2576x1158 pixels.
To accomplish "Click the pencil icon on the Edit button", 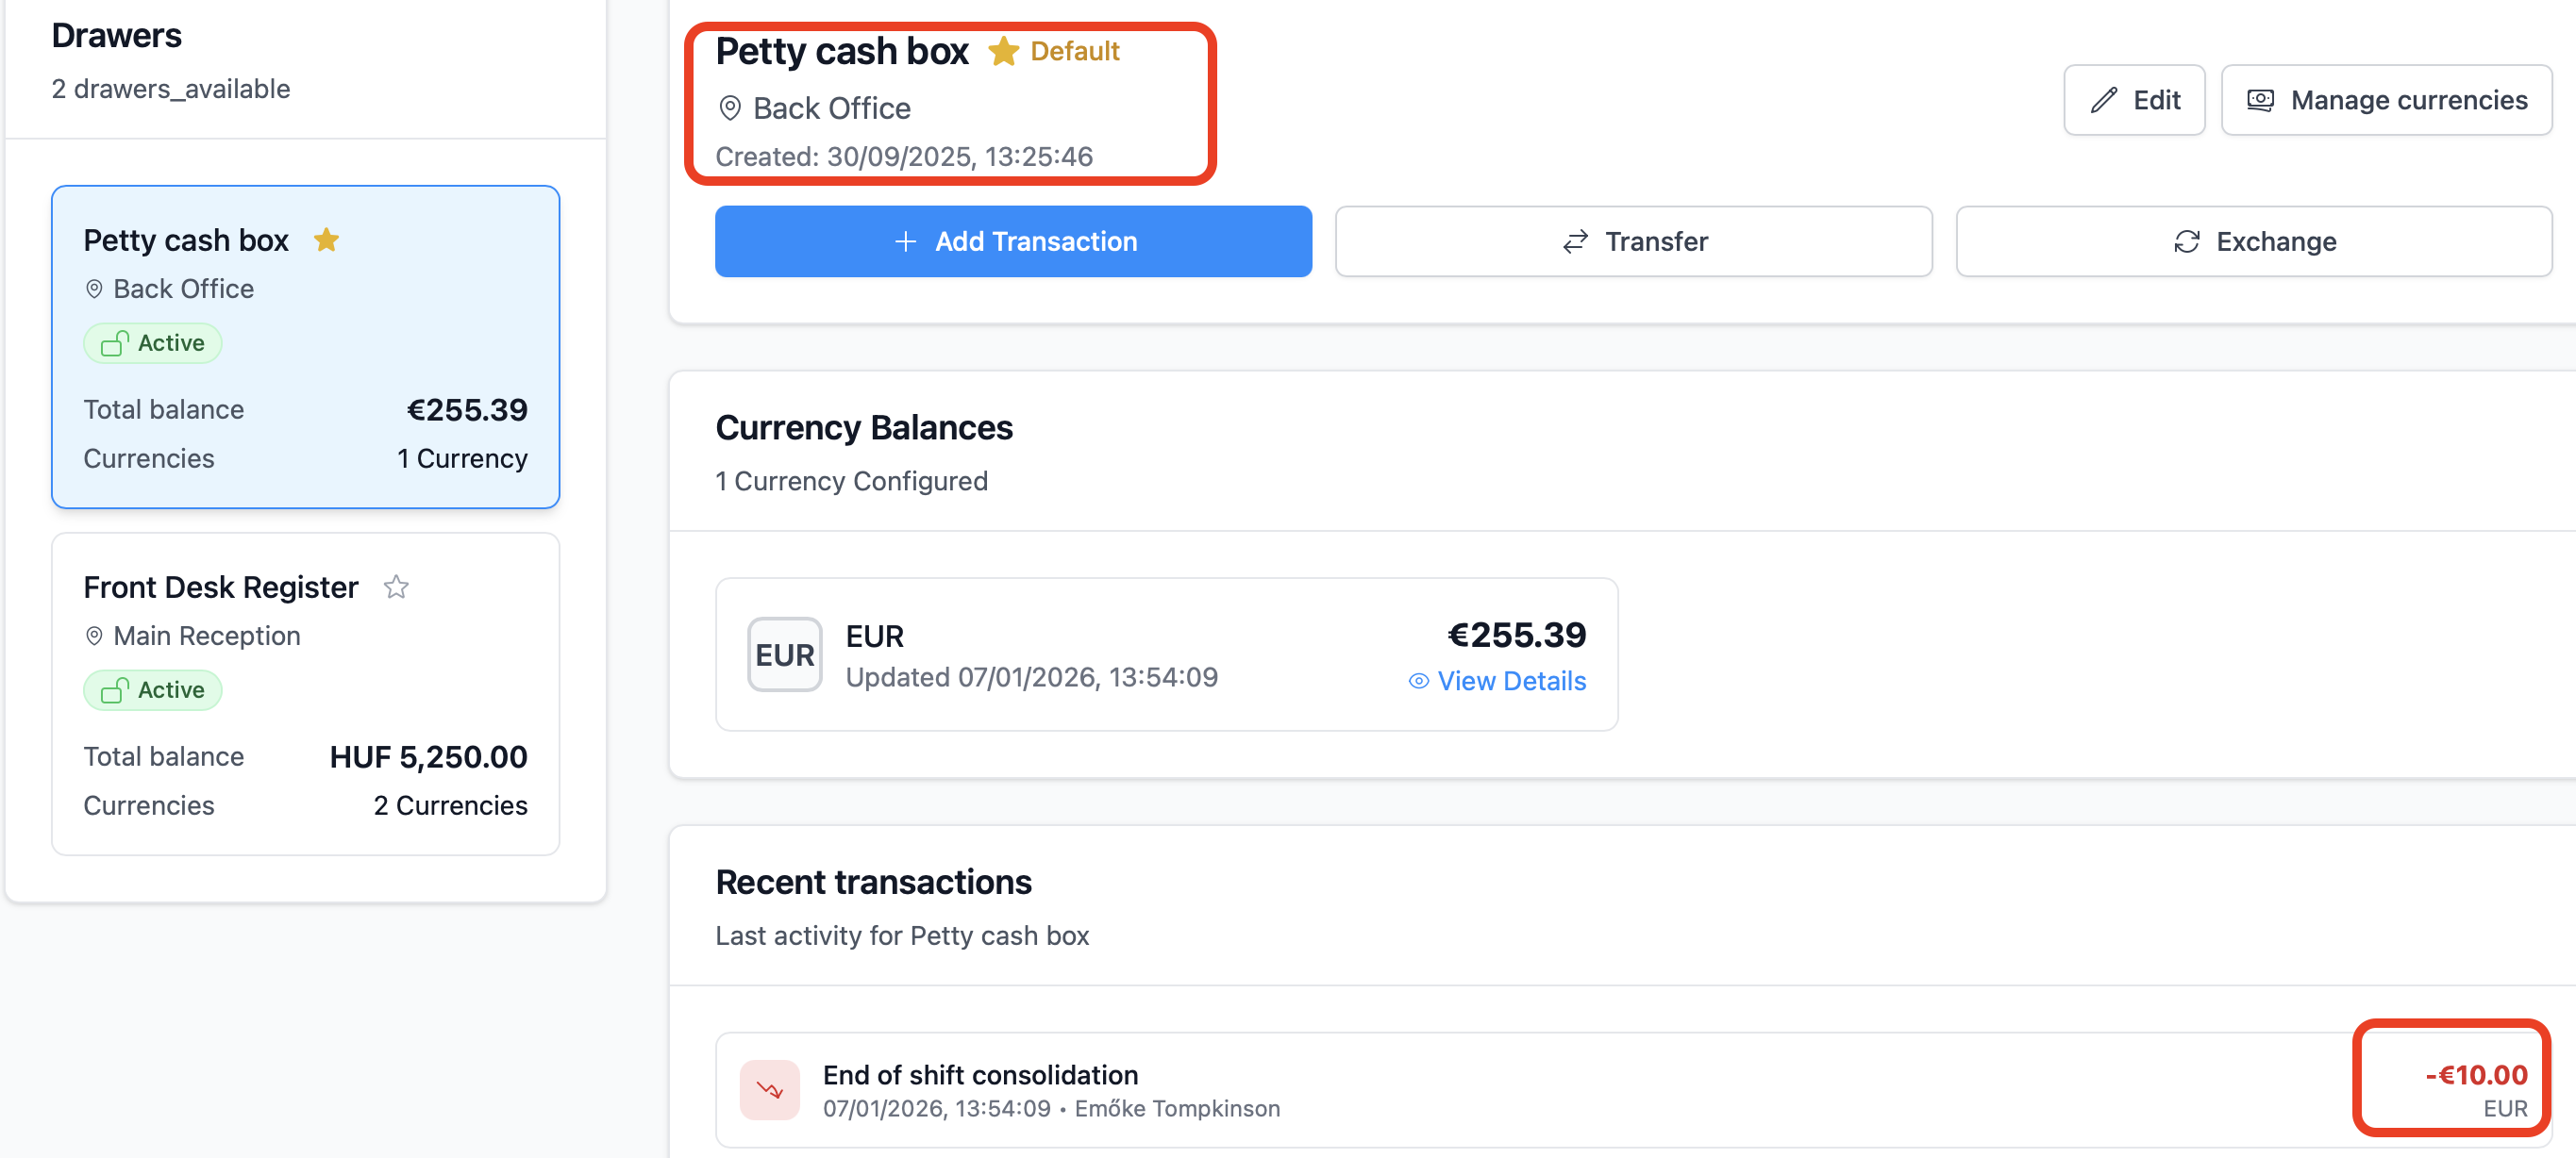I will (2104, 100).
